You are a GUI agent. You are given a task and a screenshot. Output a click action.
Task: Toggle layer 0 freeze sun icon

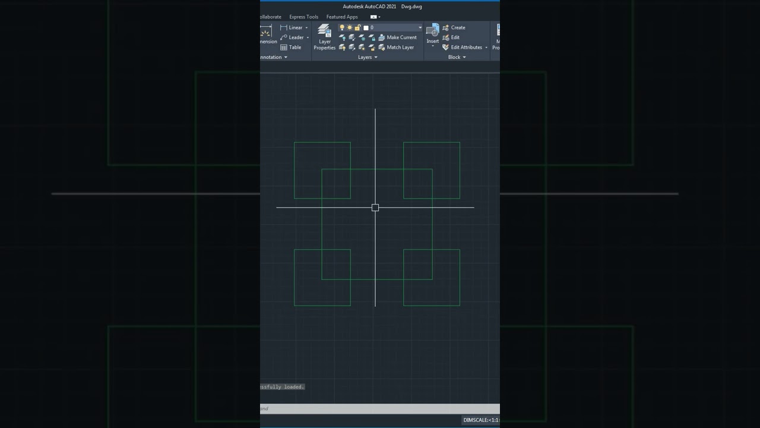point(350,27)
